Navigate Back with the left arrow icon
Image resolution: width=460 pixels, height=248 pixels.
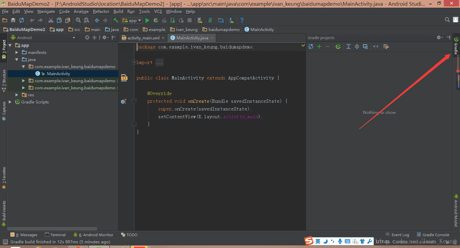pos(97,21)
